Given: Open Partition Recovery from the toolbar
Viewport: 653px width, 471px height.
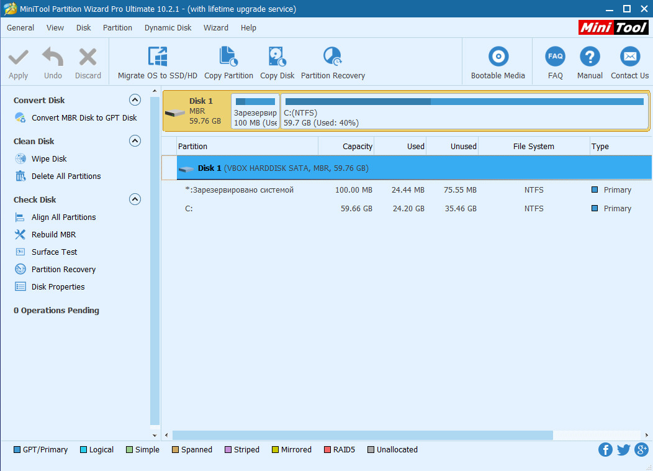Looking at the screenshot, I should coord(333,63).
